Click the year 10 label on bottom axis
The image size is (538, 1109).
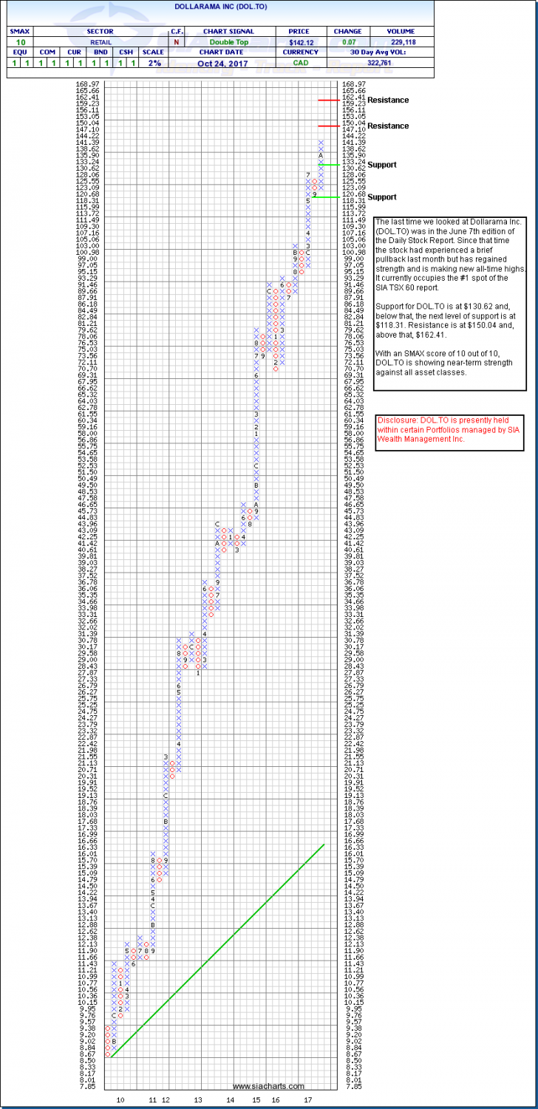click(x=119, y=1100)
